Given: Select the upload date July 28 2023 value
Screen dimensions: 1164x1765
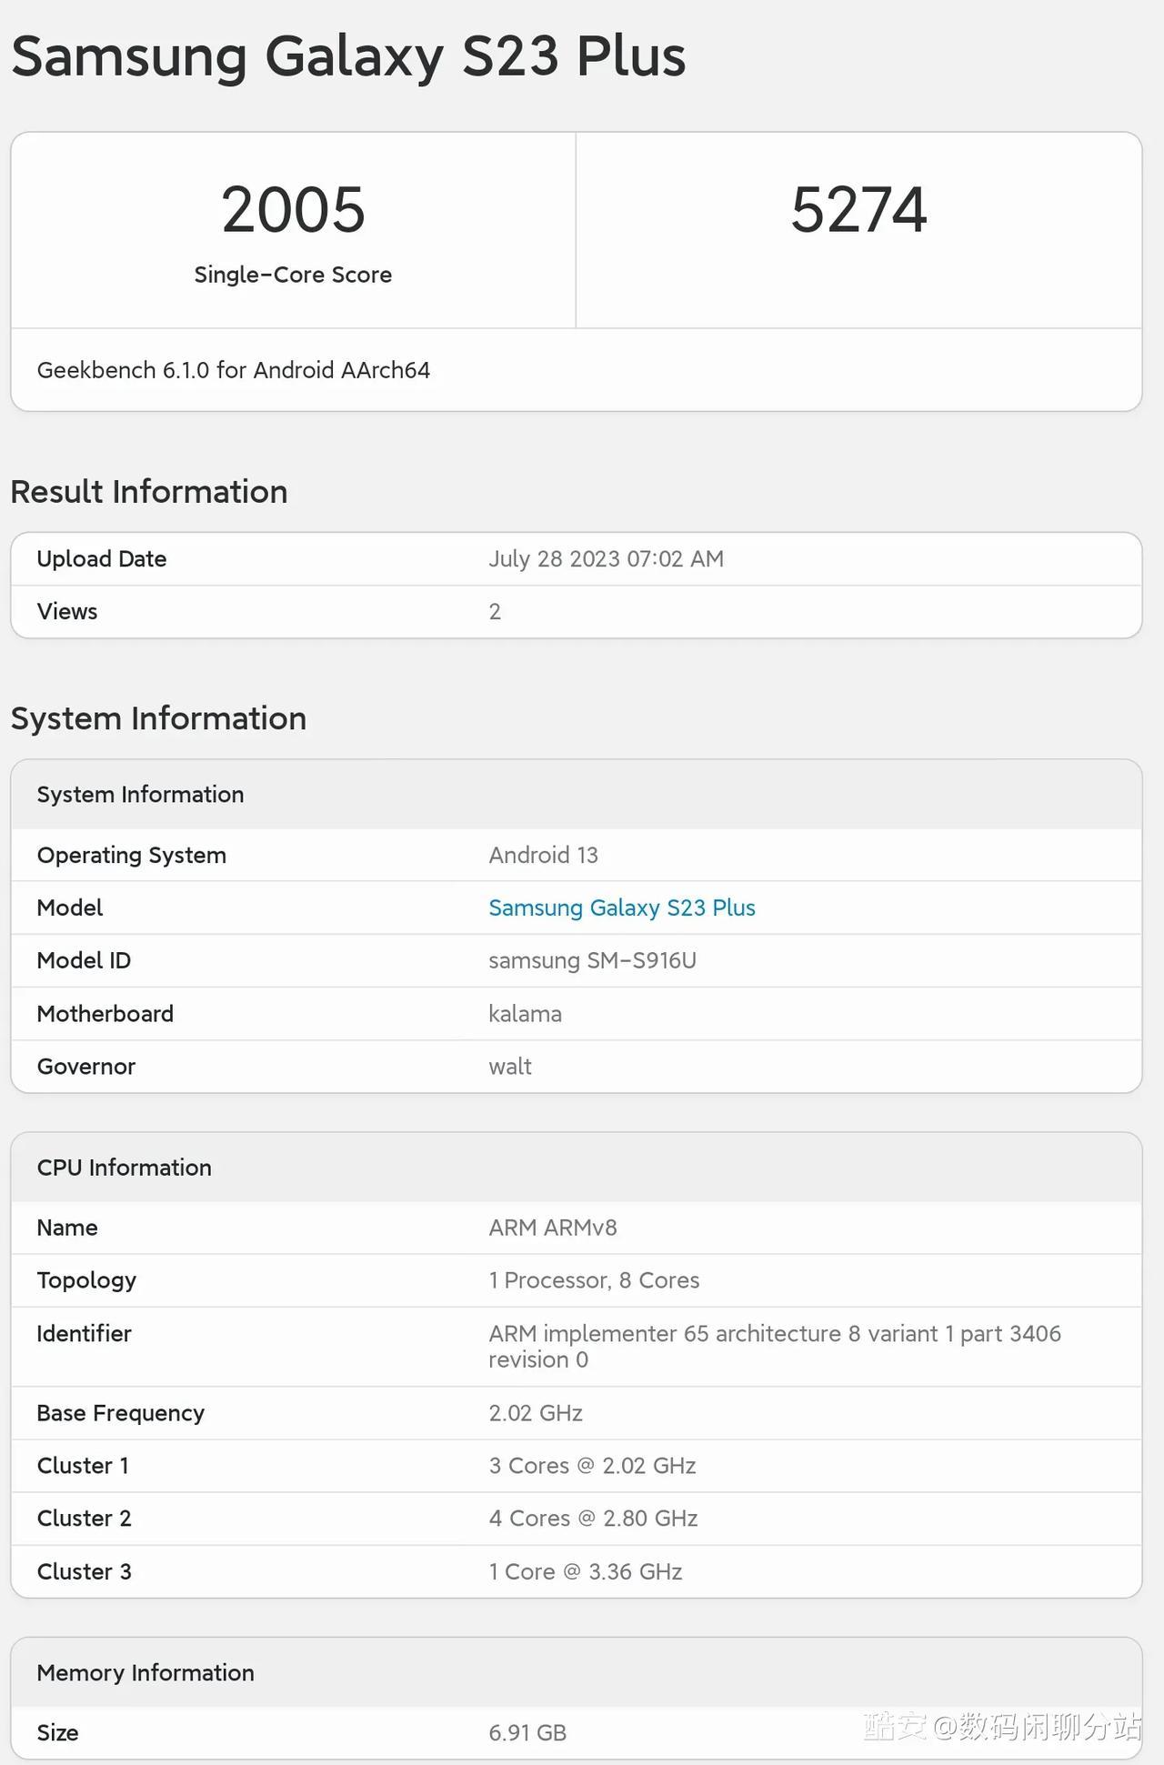Looking at the screenshot, I should click(x=606, y=558).
